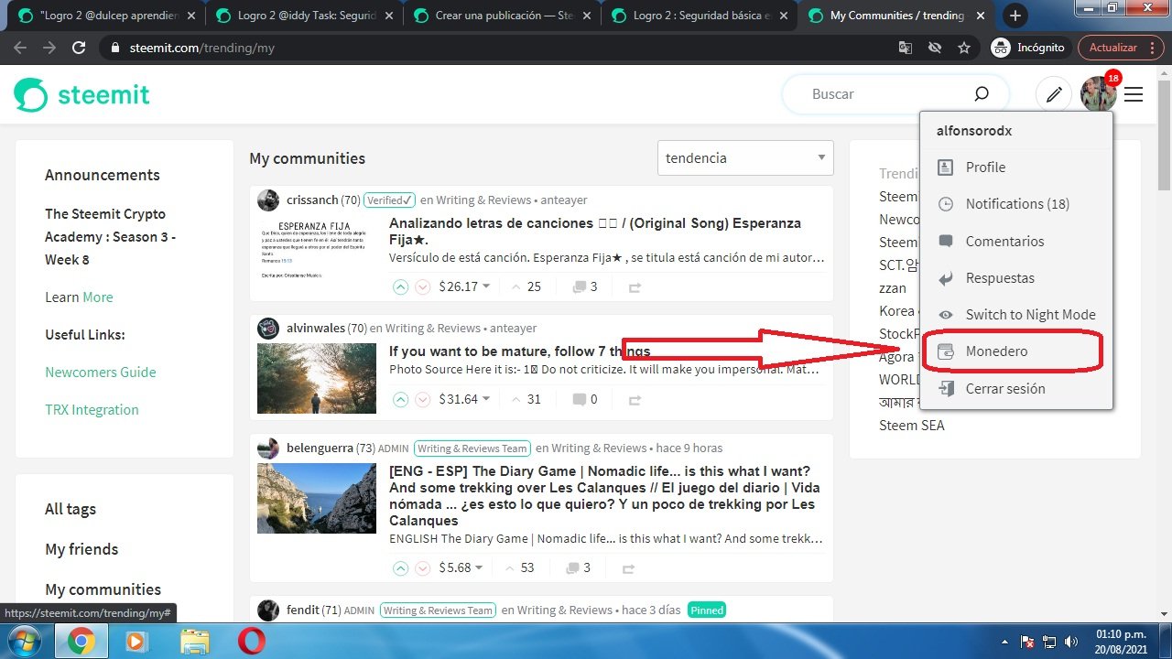Expand the $5.68 payout dropdown
This screenshot has width=1172, height=659.
(x=461, y=567)
